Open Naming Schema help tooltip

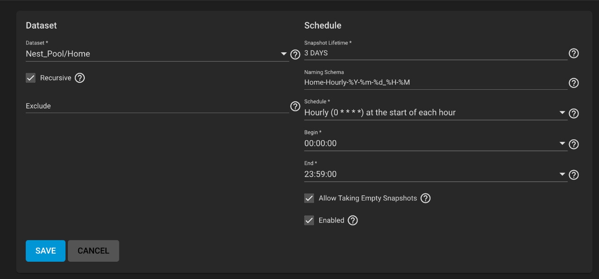(574, 83)
